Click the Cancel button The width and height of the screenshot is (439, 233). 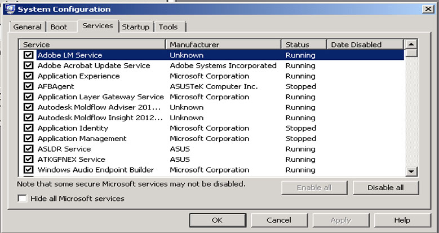click(279, 220)
